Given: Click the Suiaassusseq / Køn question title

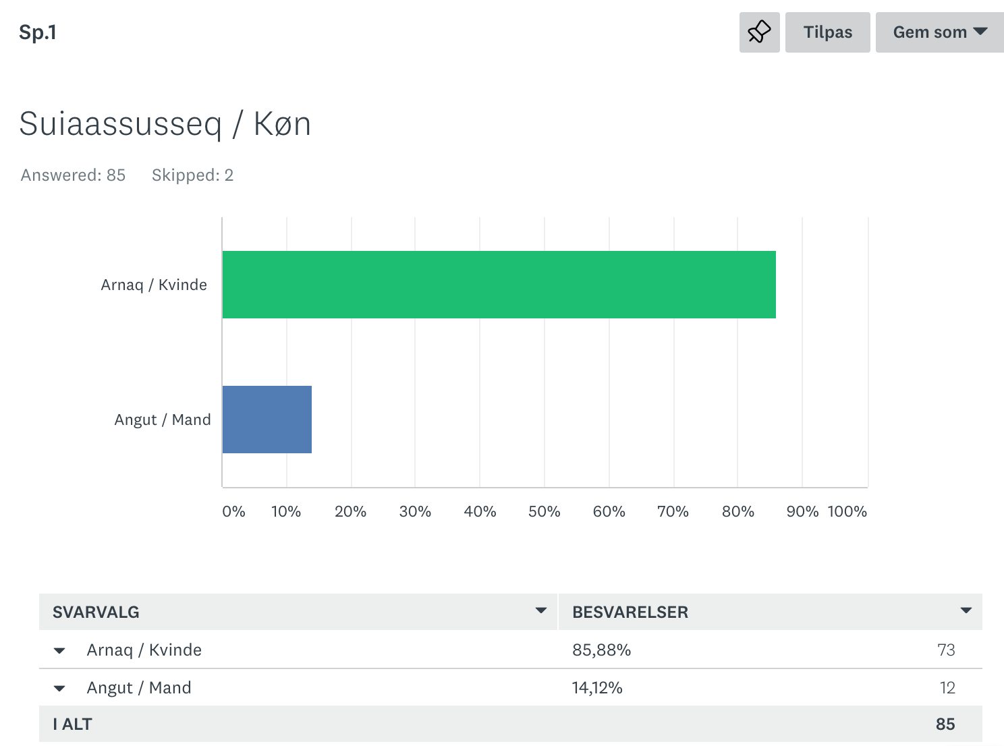Looking at the screenshot, I should (165, 124).
